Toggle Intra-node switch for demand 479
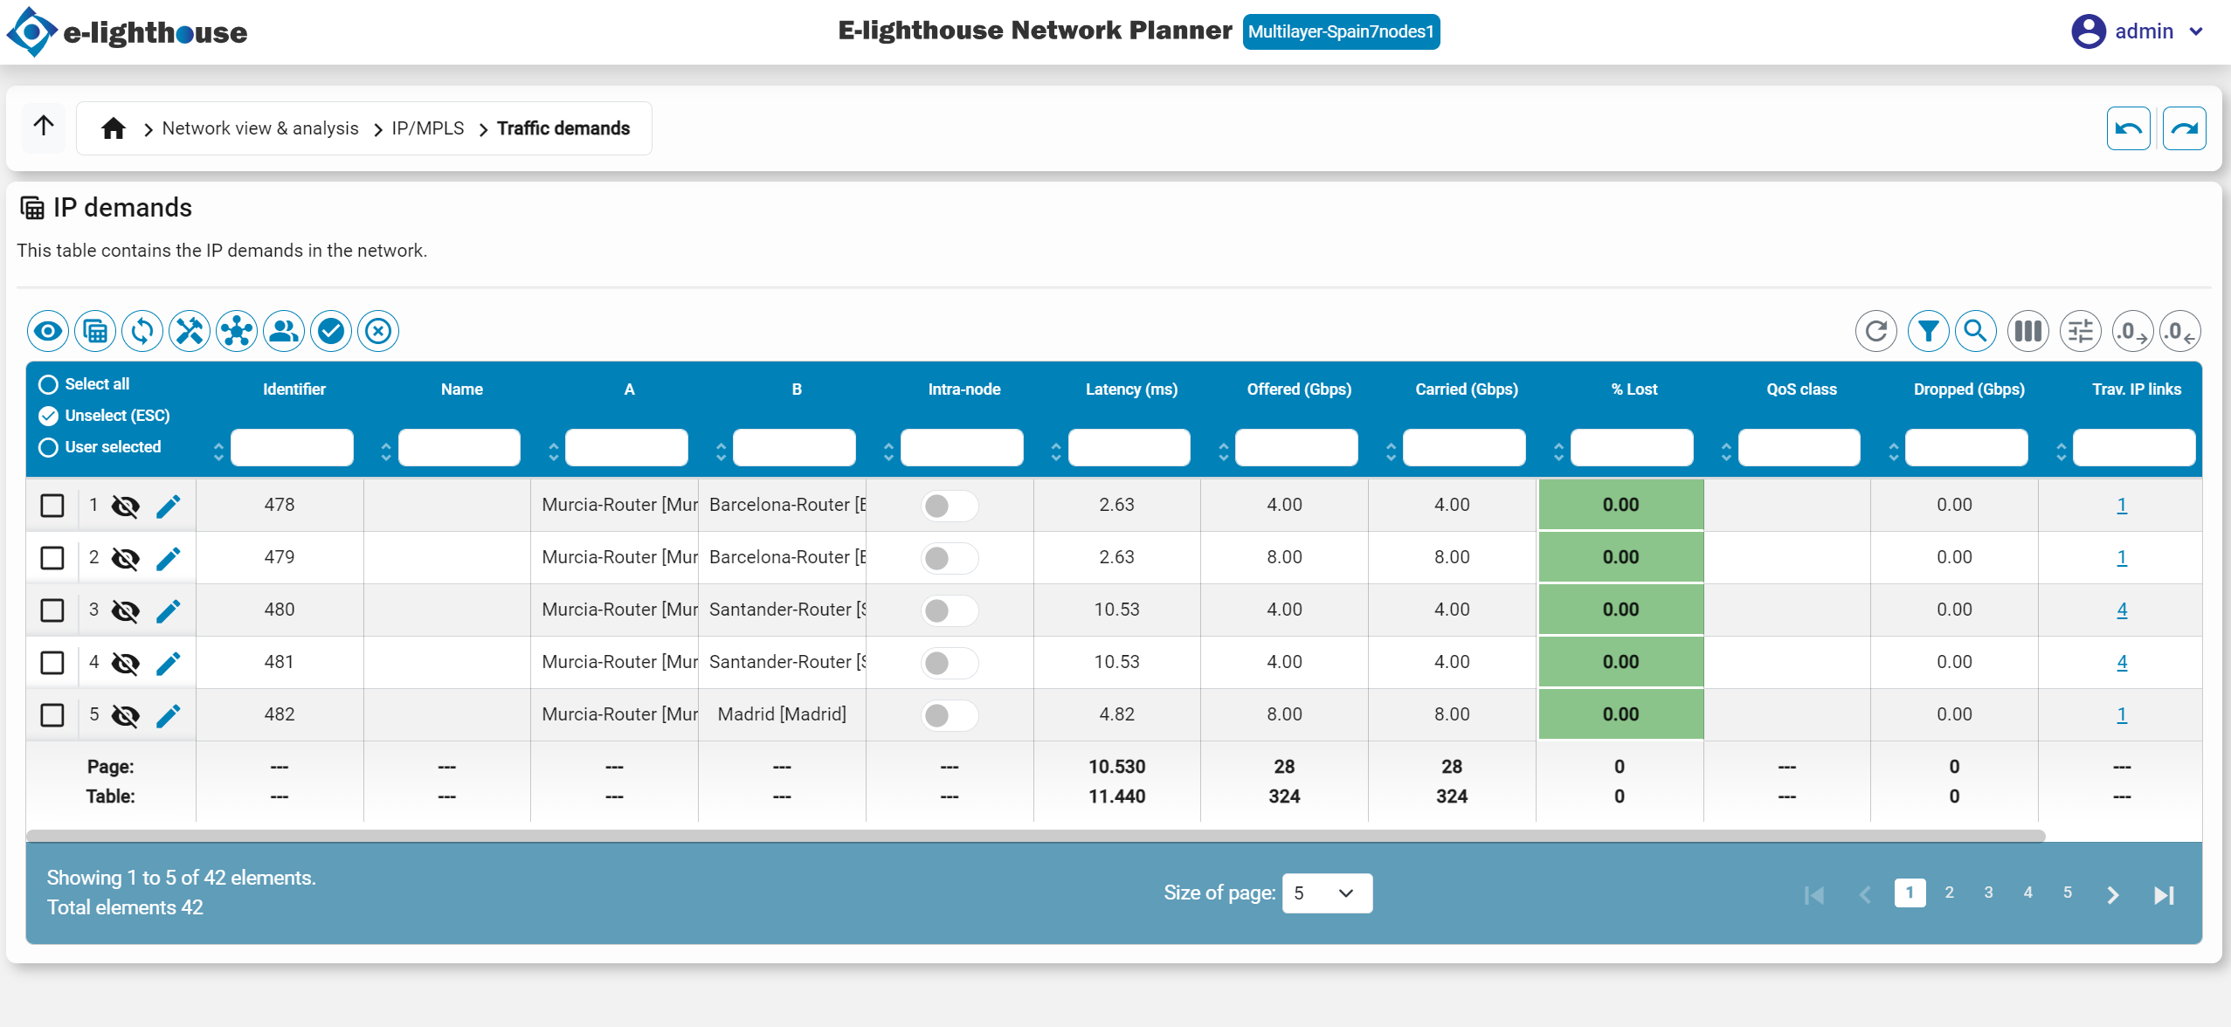 pyautogui.click(x=949, y=558)
